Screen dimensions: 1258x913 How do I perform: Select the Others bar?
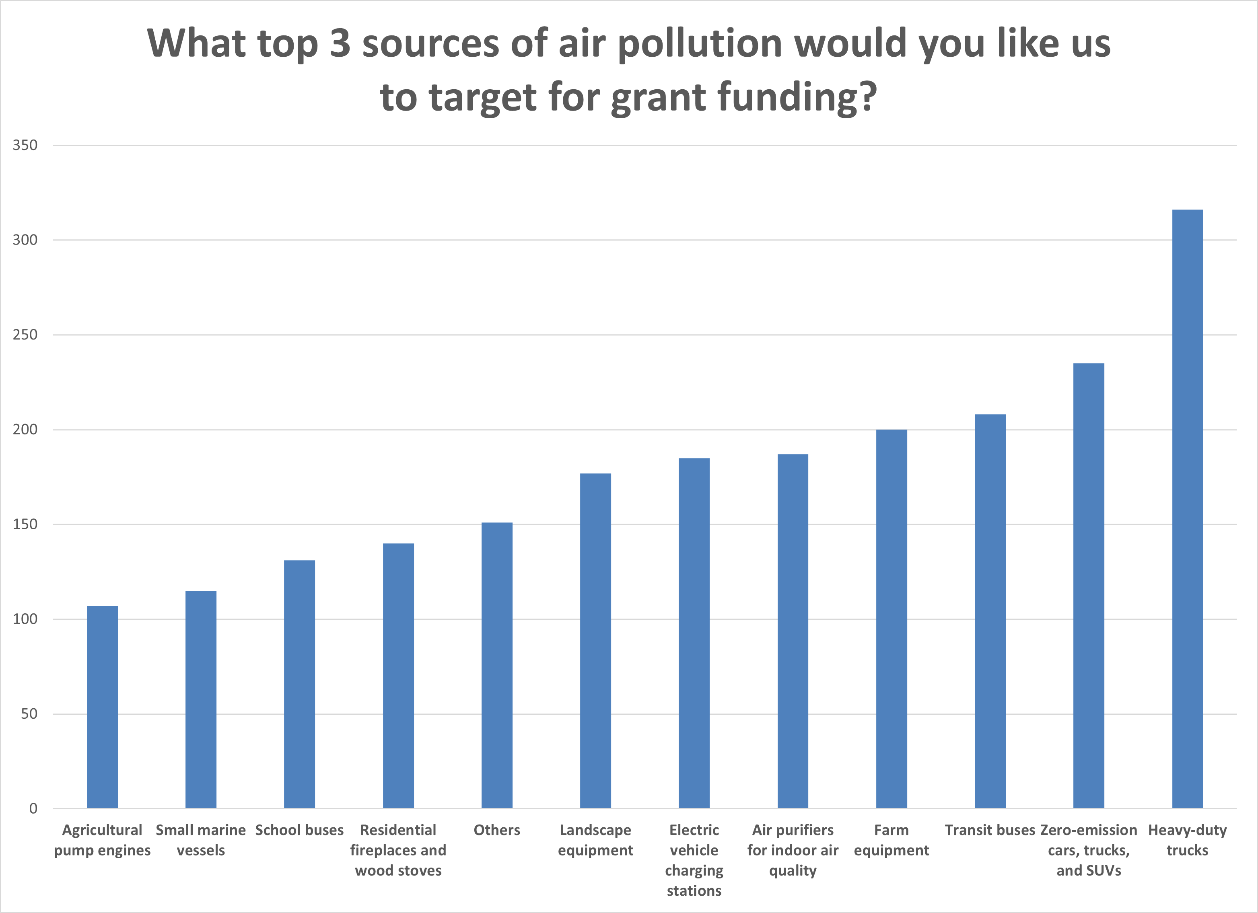point(496,665)
